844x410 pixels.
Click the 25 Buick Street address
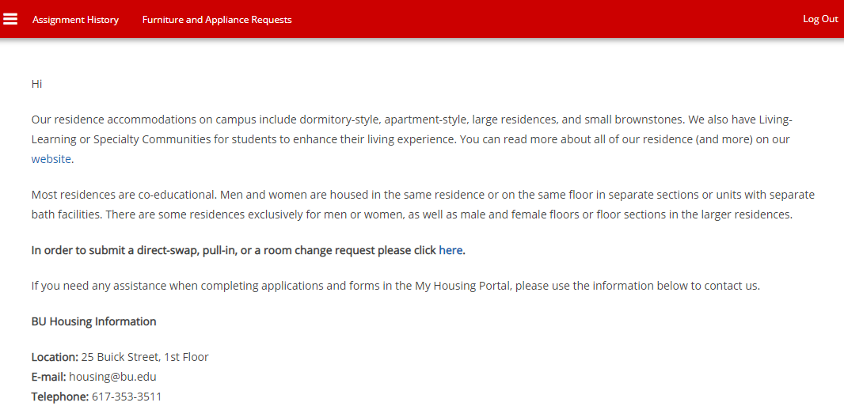pyautogui.click(x=145, y=357)
